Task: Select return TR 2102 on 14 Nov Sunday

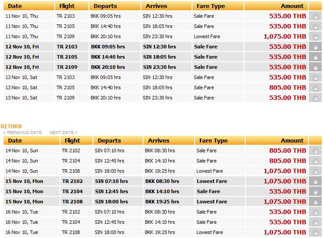Action: pos(316,151)
